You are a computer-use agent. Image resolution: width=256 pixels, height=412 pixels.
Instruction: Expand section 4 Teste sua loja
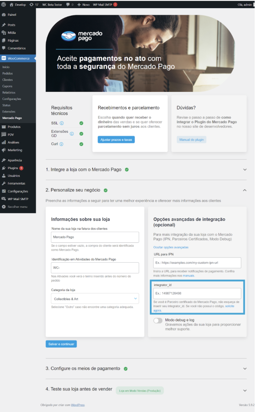245,390
